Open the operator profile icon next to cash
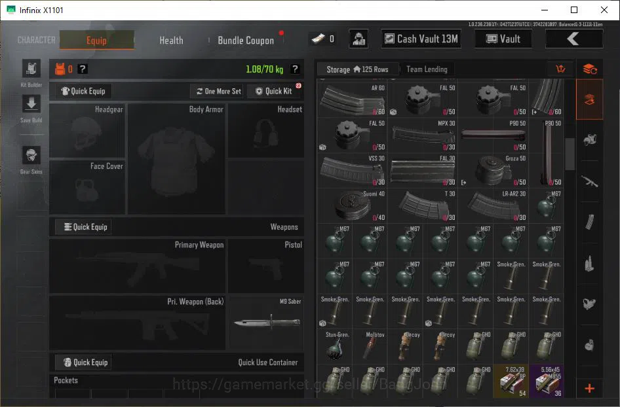This screenshot has width=620, height=407. point(358,39)
